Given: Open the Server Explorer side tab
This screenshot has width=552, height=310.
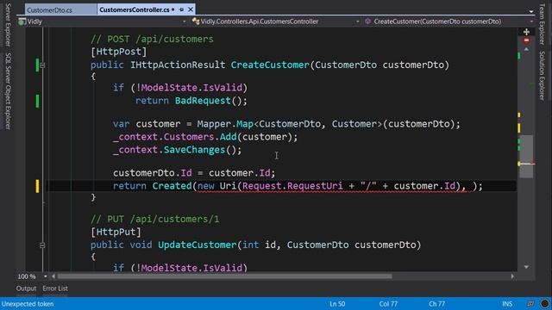Looking at the screenshot, I should point(8,25).
